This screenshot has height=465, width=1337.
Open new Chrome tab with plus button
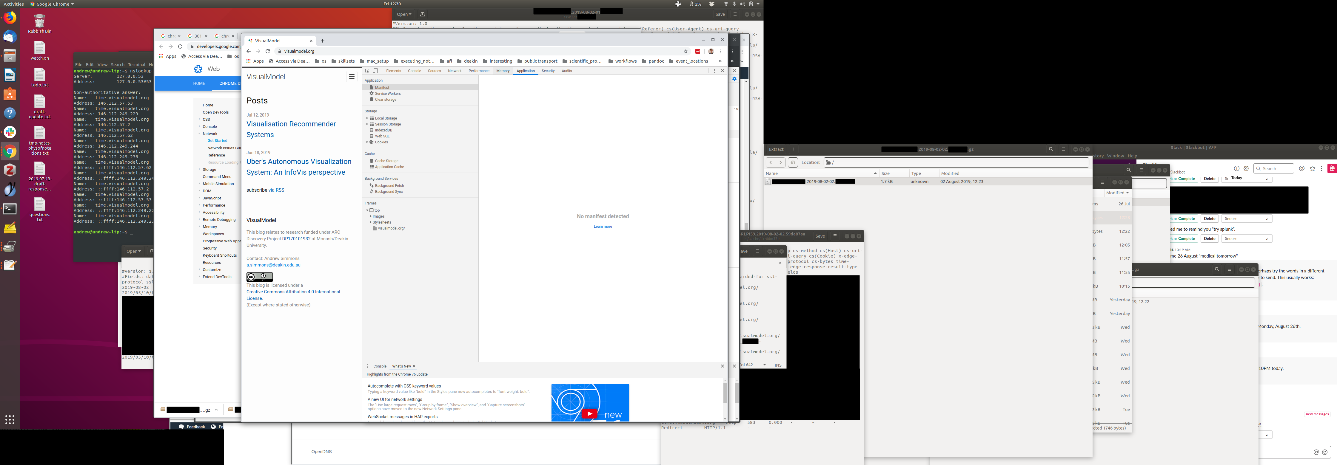(x=322, y=41)
